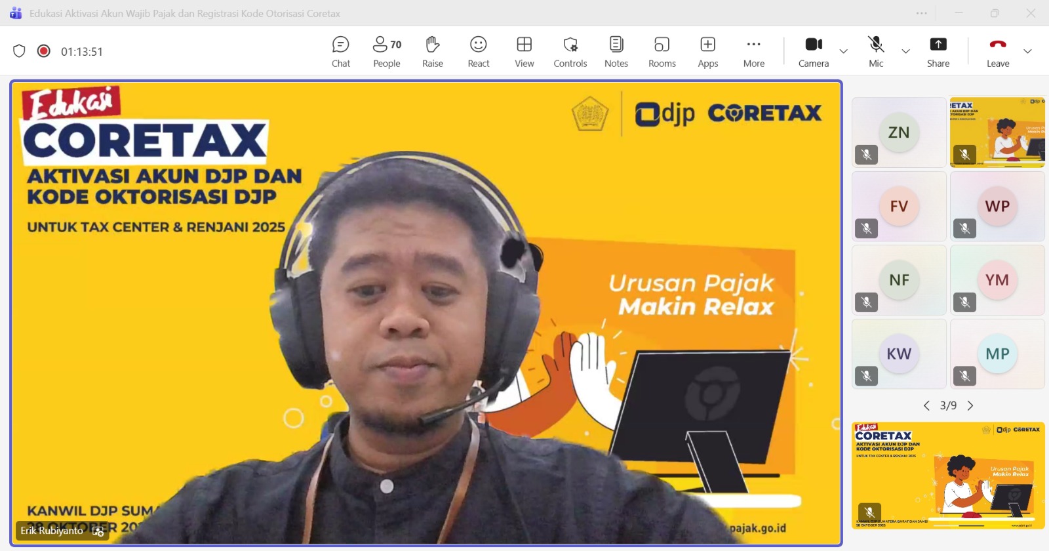
Task: Open breakout Rooms
Action: 662,52
